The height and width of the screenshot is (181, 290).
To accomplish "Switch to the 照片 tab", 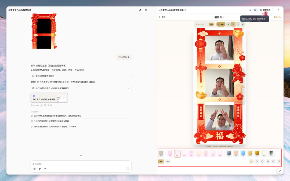I will click(161, 161).
